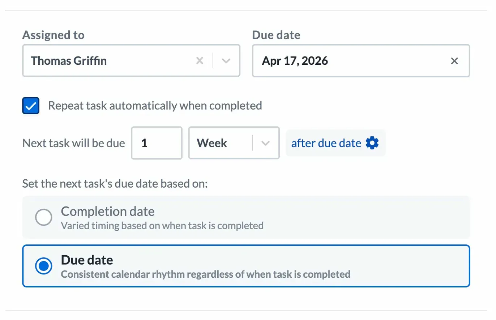Click the "Due date" label above date field

pos(276,35)
